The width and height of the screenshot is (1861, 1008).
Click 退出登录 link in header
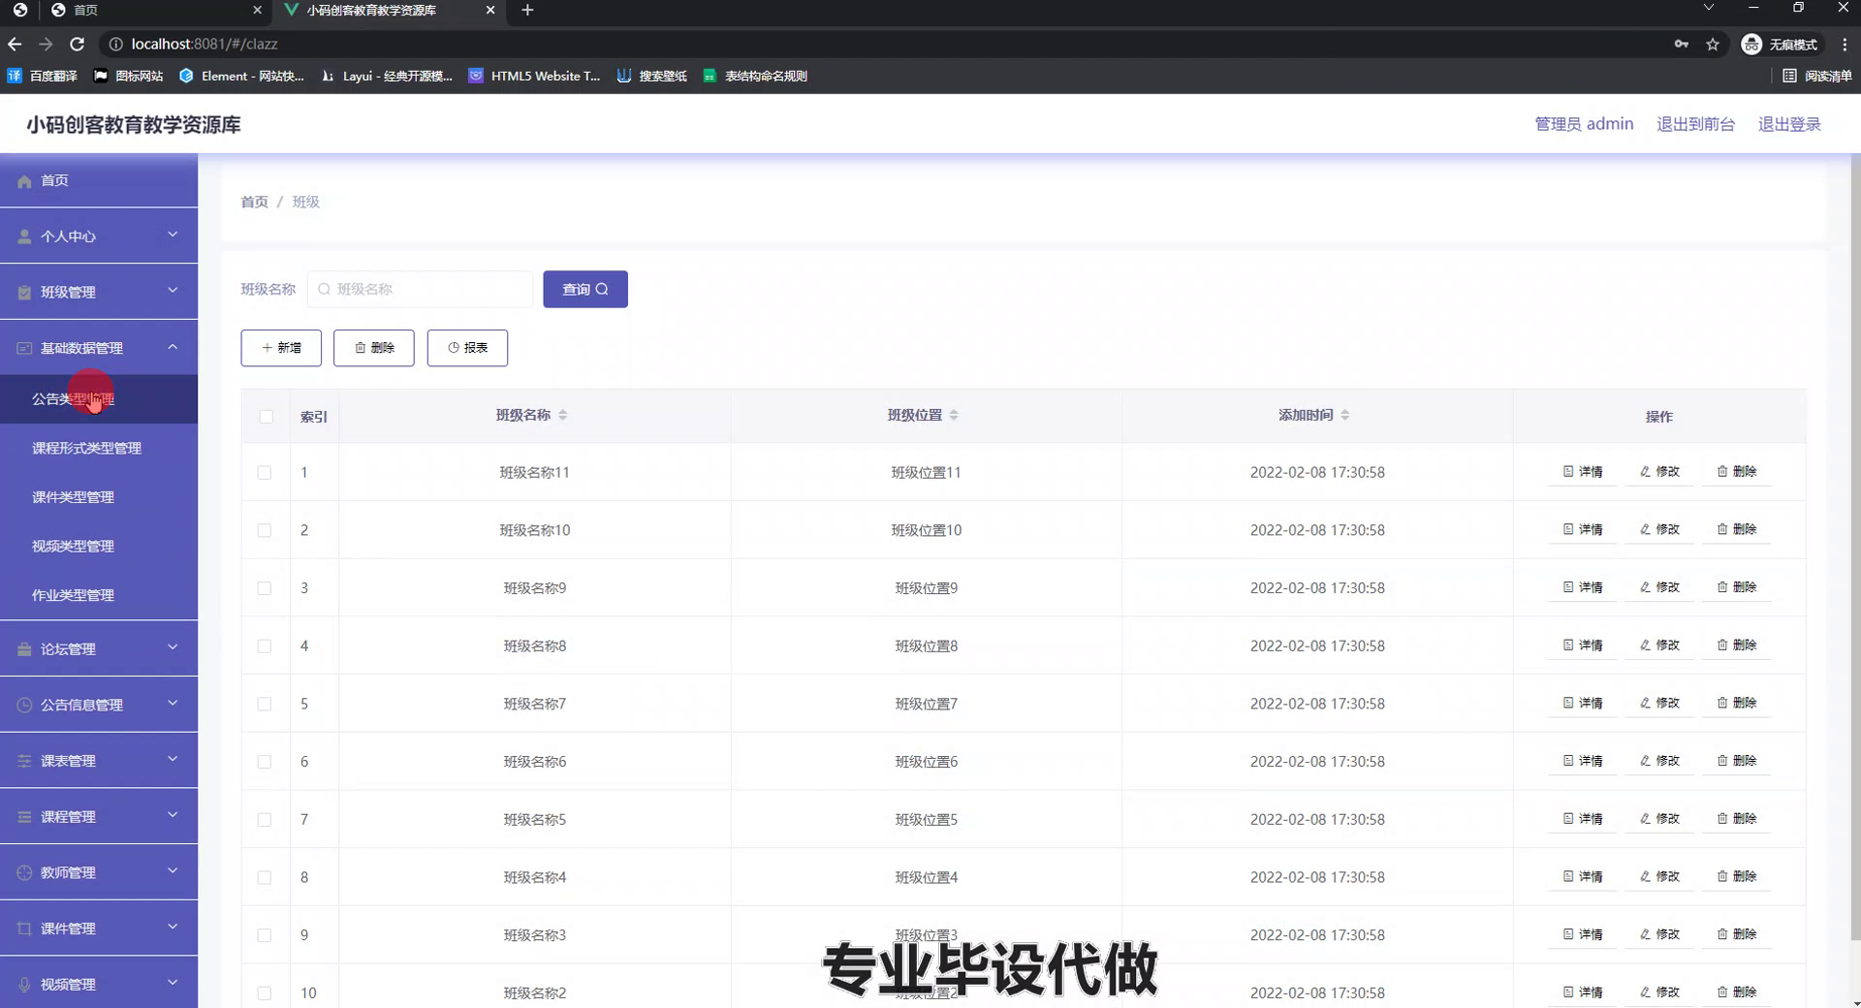point(1789,124)
